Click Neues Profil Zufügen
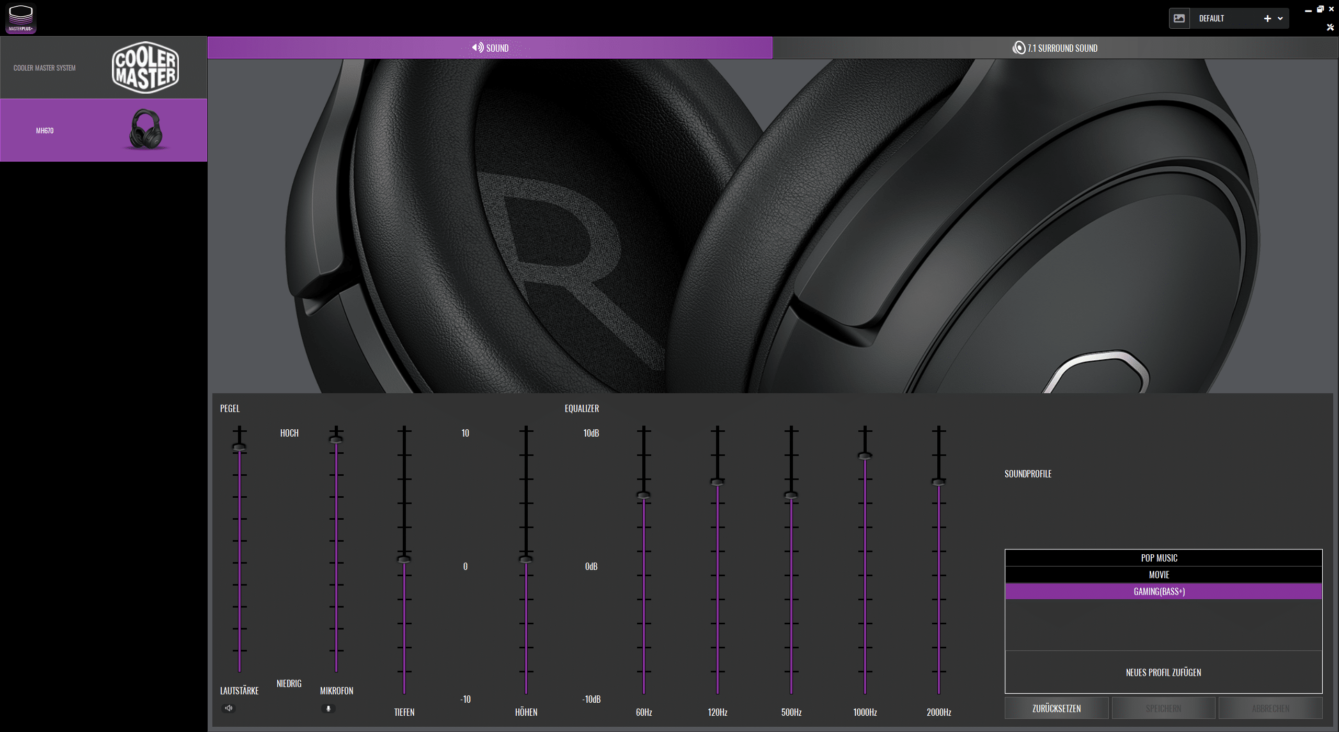Viewport: 1339px width, 732px height. tap(1163, 672)
